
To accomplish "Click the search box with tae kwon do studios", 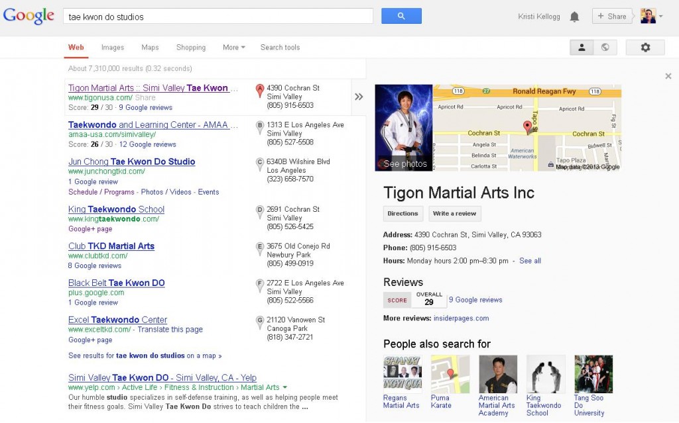I will [x=217, y=17].
